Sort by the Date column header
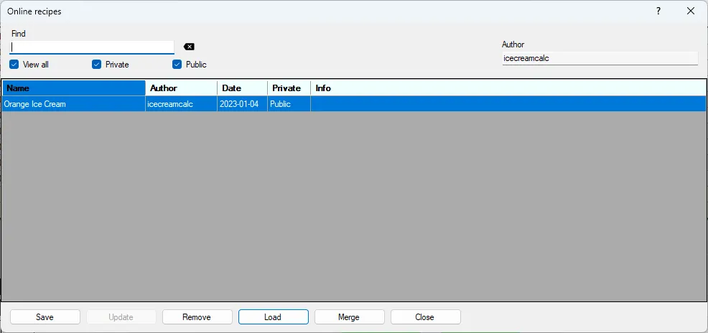 tap(243, 88)
